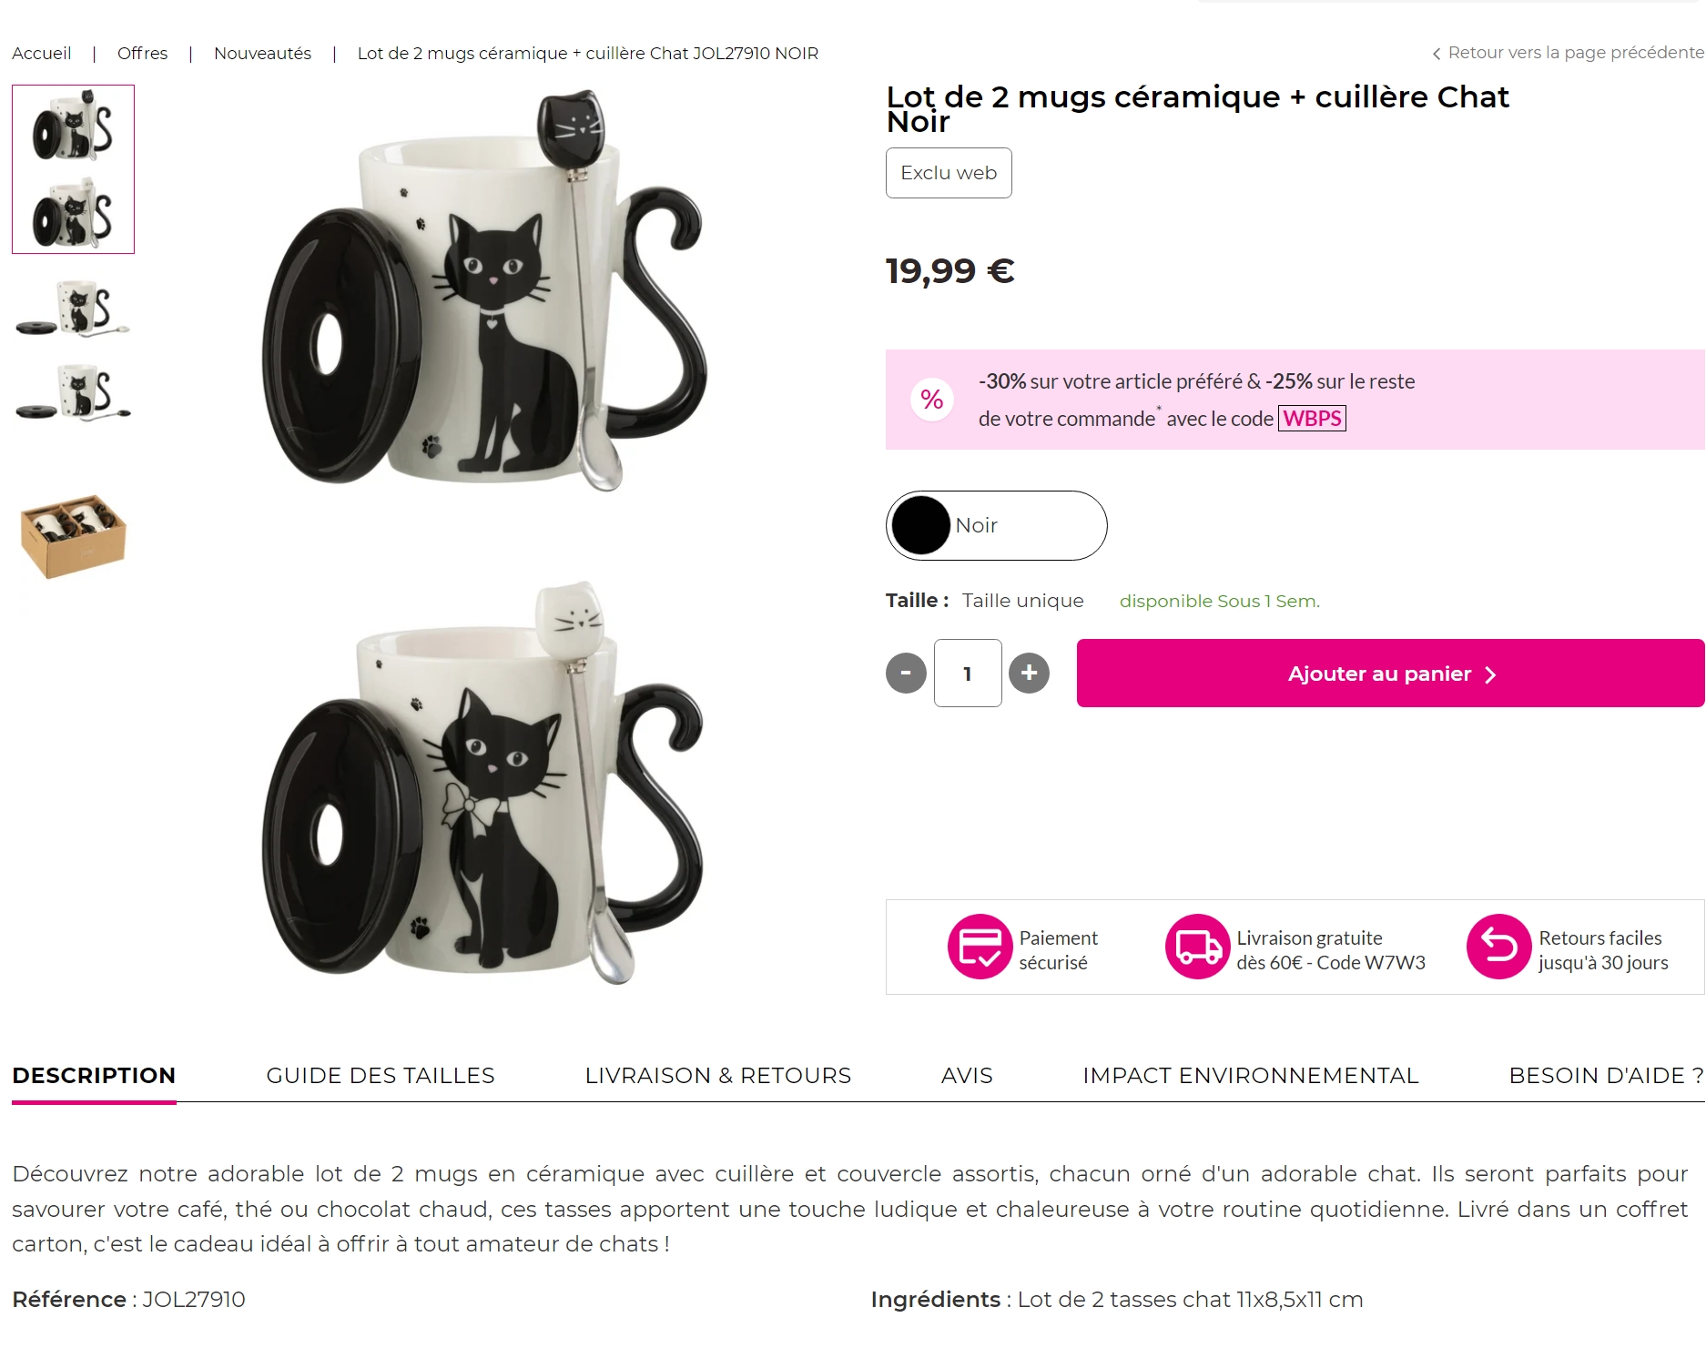Select the Noir black color swatch

(921, 525)
